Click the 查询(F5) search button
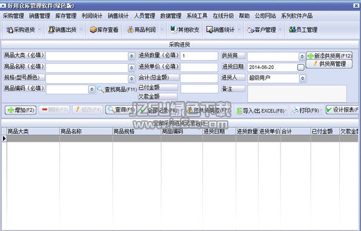 [120, 109]
